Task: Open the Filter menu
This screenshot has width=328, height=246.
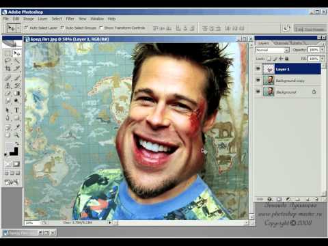Action: (x=70, y=18)
